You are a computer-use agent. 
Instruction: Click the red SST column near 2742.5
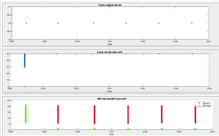[162, 114]
